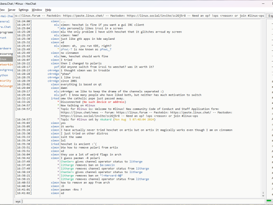Select the general channel in the channel tree
This screenshot has height=205, width=273.
click(x=5, y=21)
